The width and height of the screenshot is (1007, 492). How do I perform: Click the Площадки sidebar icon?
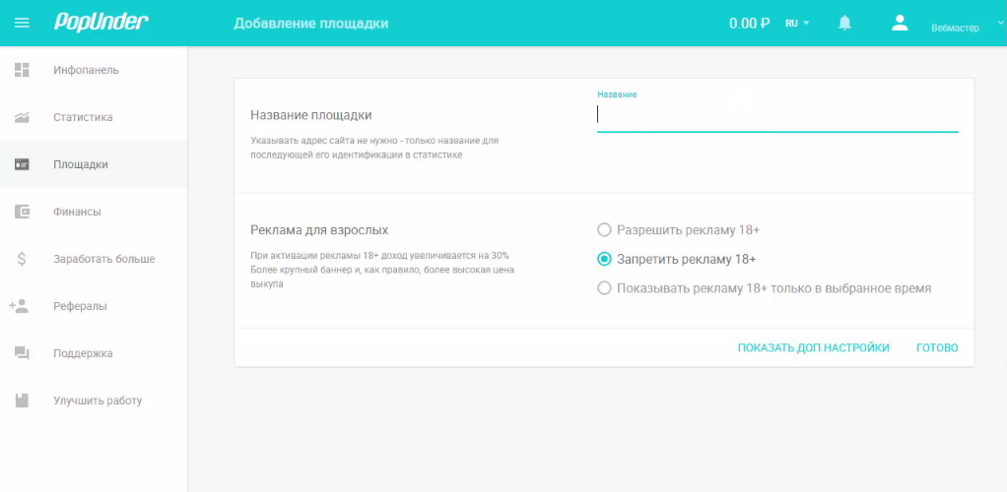[x=22, y=164]
